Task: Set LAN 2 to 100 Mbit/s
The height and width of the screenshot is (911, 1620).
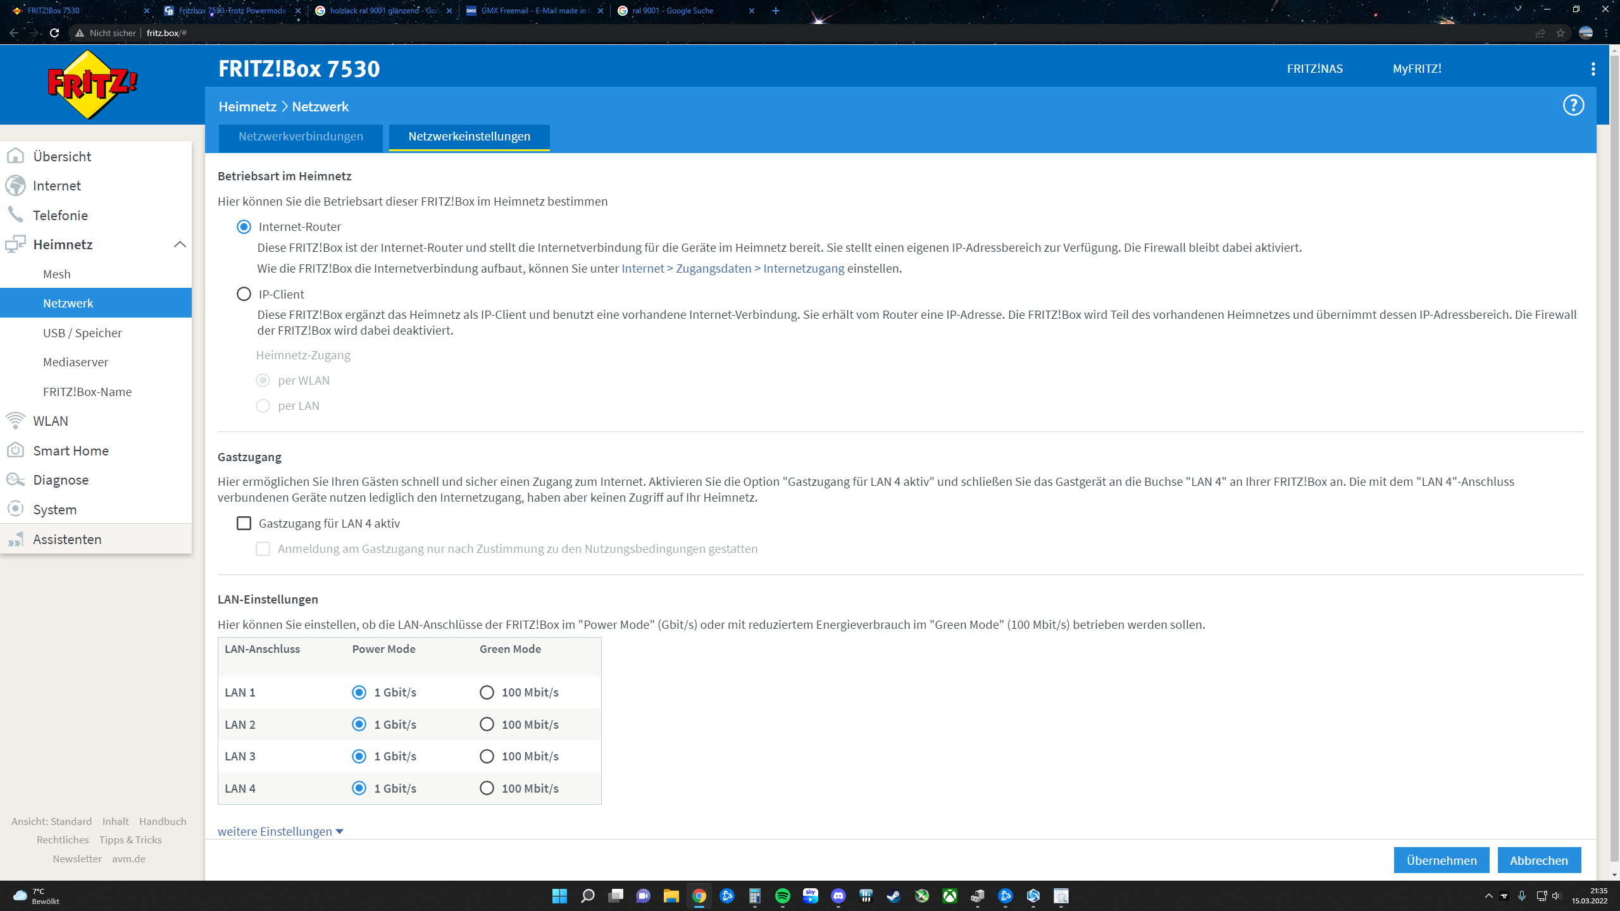Action: (487, 724)
